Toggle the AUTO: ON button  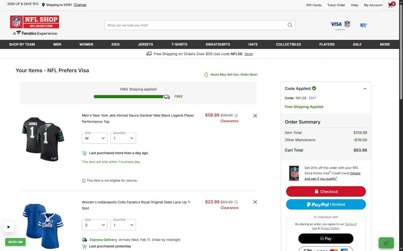pos(15,242)
